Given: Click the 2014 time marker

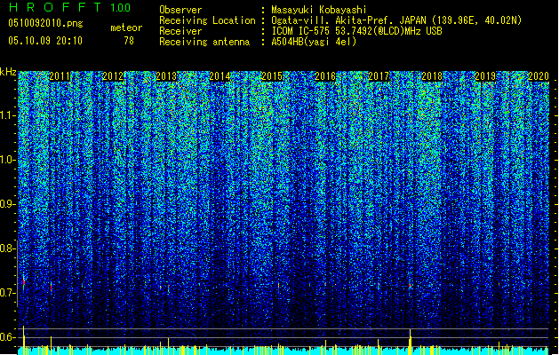Looking at the screenshot, I should [x=220, y=76].
